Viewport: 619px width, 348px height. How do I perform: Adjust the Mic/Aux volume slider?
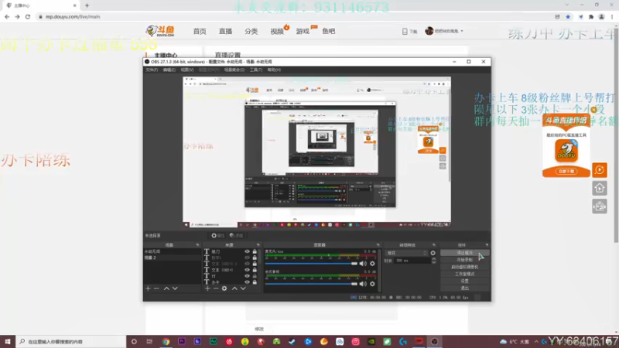point(311,264)
